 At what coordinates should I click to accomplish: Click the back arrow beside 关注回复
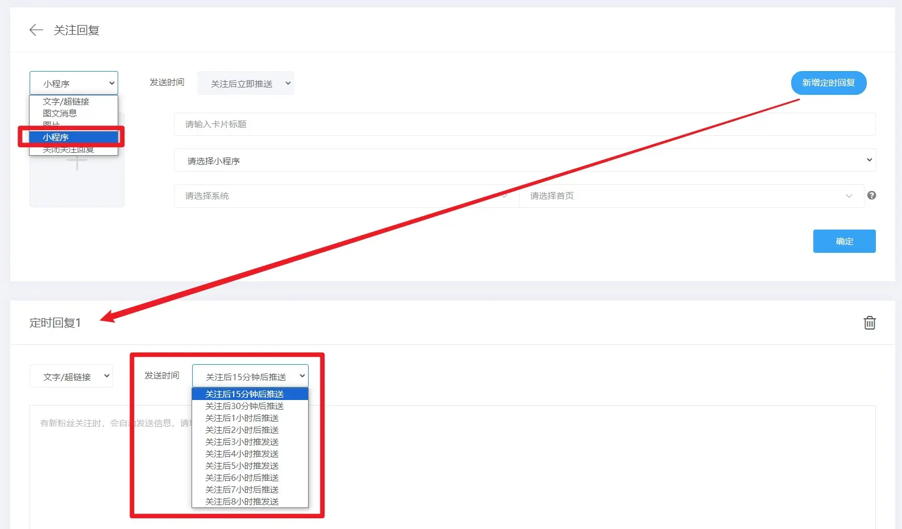point(36,30)
